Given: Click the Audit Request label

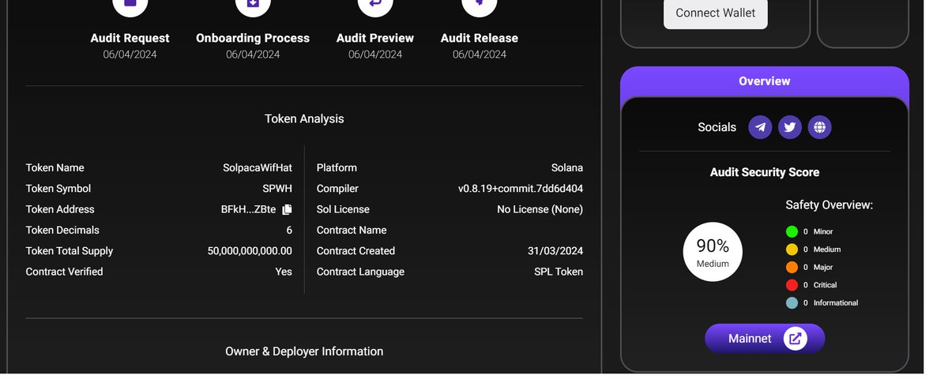Looking at the screenshot, I should pos(130,38).
